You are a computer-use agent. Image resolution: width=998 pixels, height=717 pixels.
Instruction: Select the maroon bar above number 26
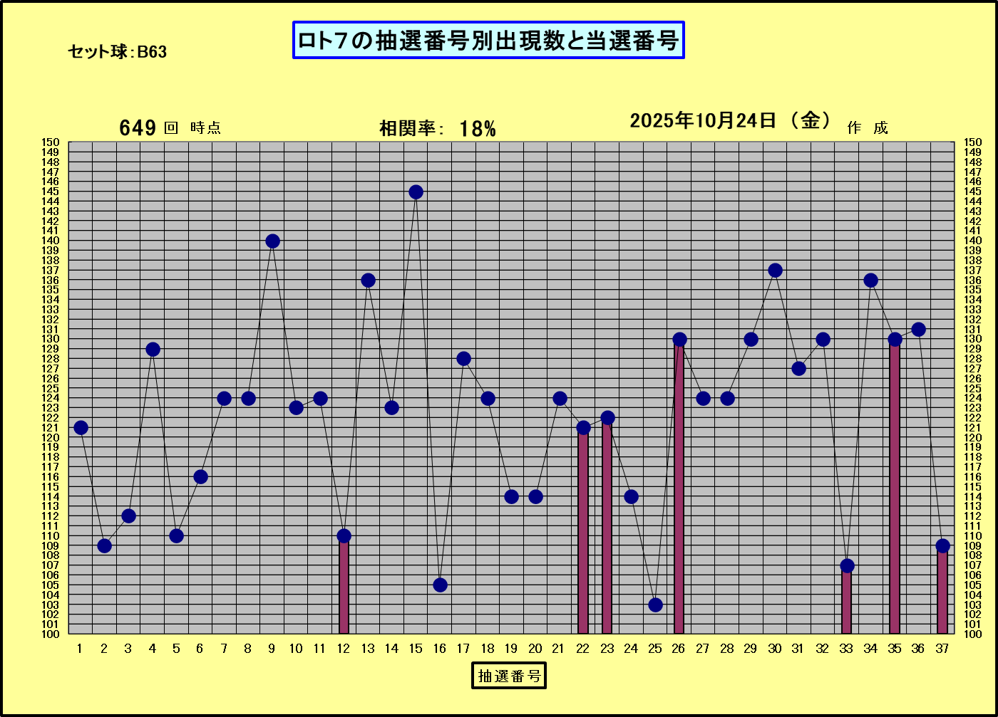click(679, 491)
